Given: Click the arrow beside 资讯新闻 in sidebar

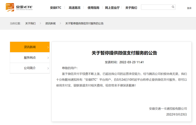Looking at the screenshot, I should 48,47.
